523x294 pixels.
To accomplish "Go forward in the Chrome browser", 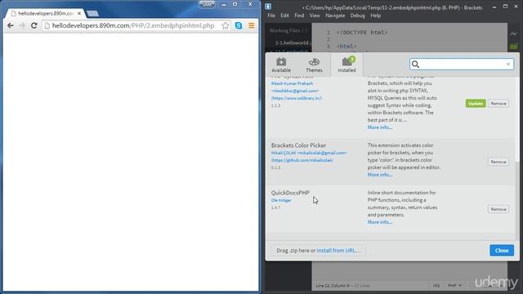I will (x=22, y=25).
